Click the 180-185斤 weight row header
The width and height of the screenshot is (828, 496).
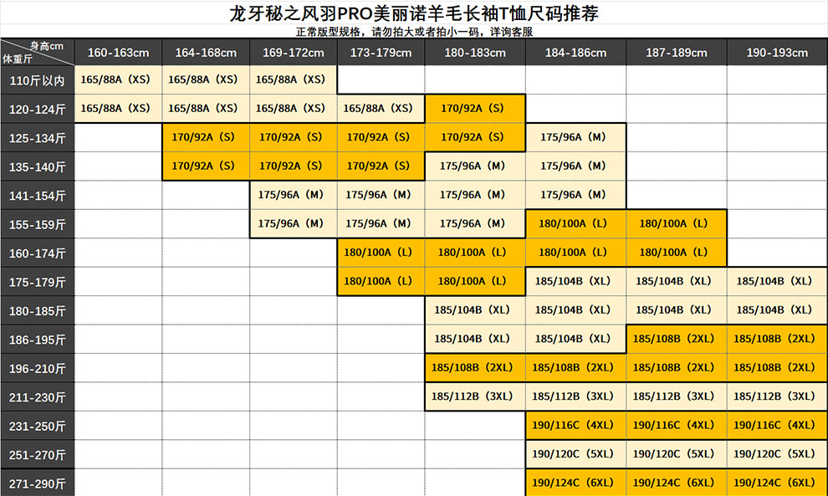38,310
